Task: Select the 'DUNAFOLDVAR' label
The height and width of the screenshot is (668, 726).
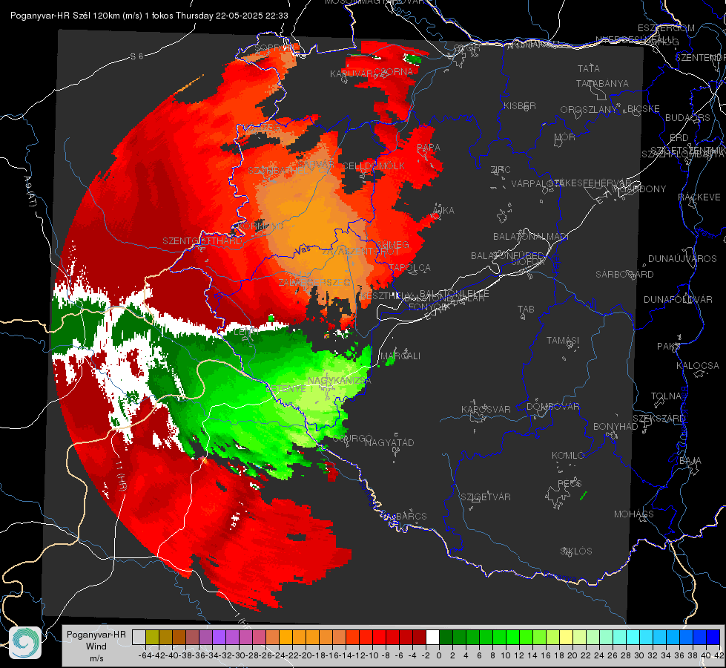Action: click(x=678, y=299)
